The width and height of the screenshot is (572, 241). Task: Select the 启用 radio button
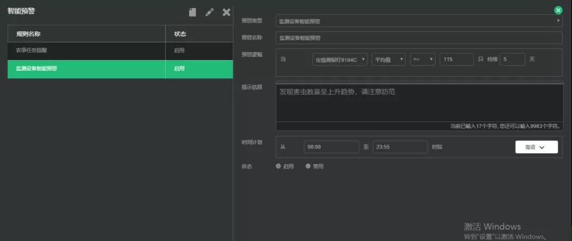pos(279,166)
